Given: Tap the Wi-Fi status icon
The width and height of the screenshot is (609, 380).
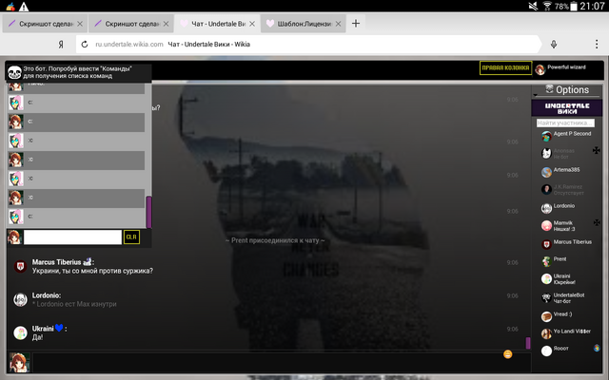Looking at the screenshot, I should point(547,6).
